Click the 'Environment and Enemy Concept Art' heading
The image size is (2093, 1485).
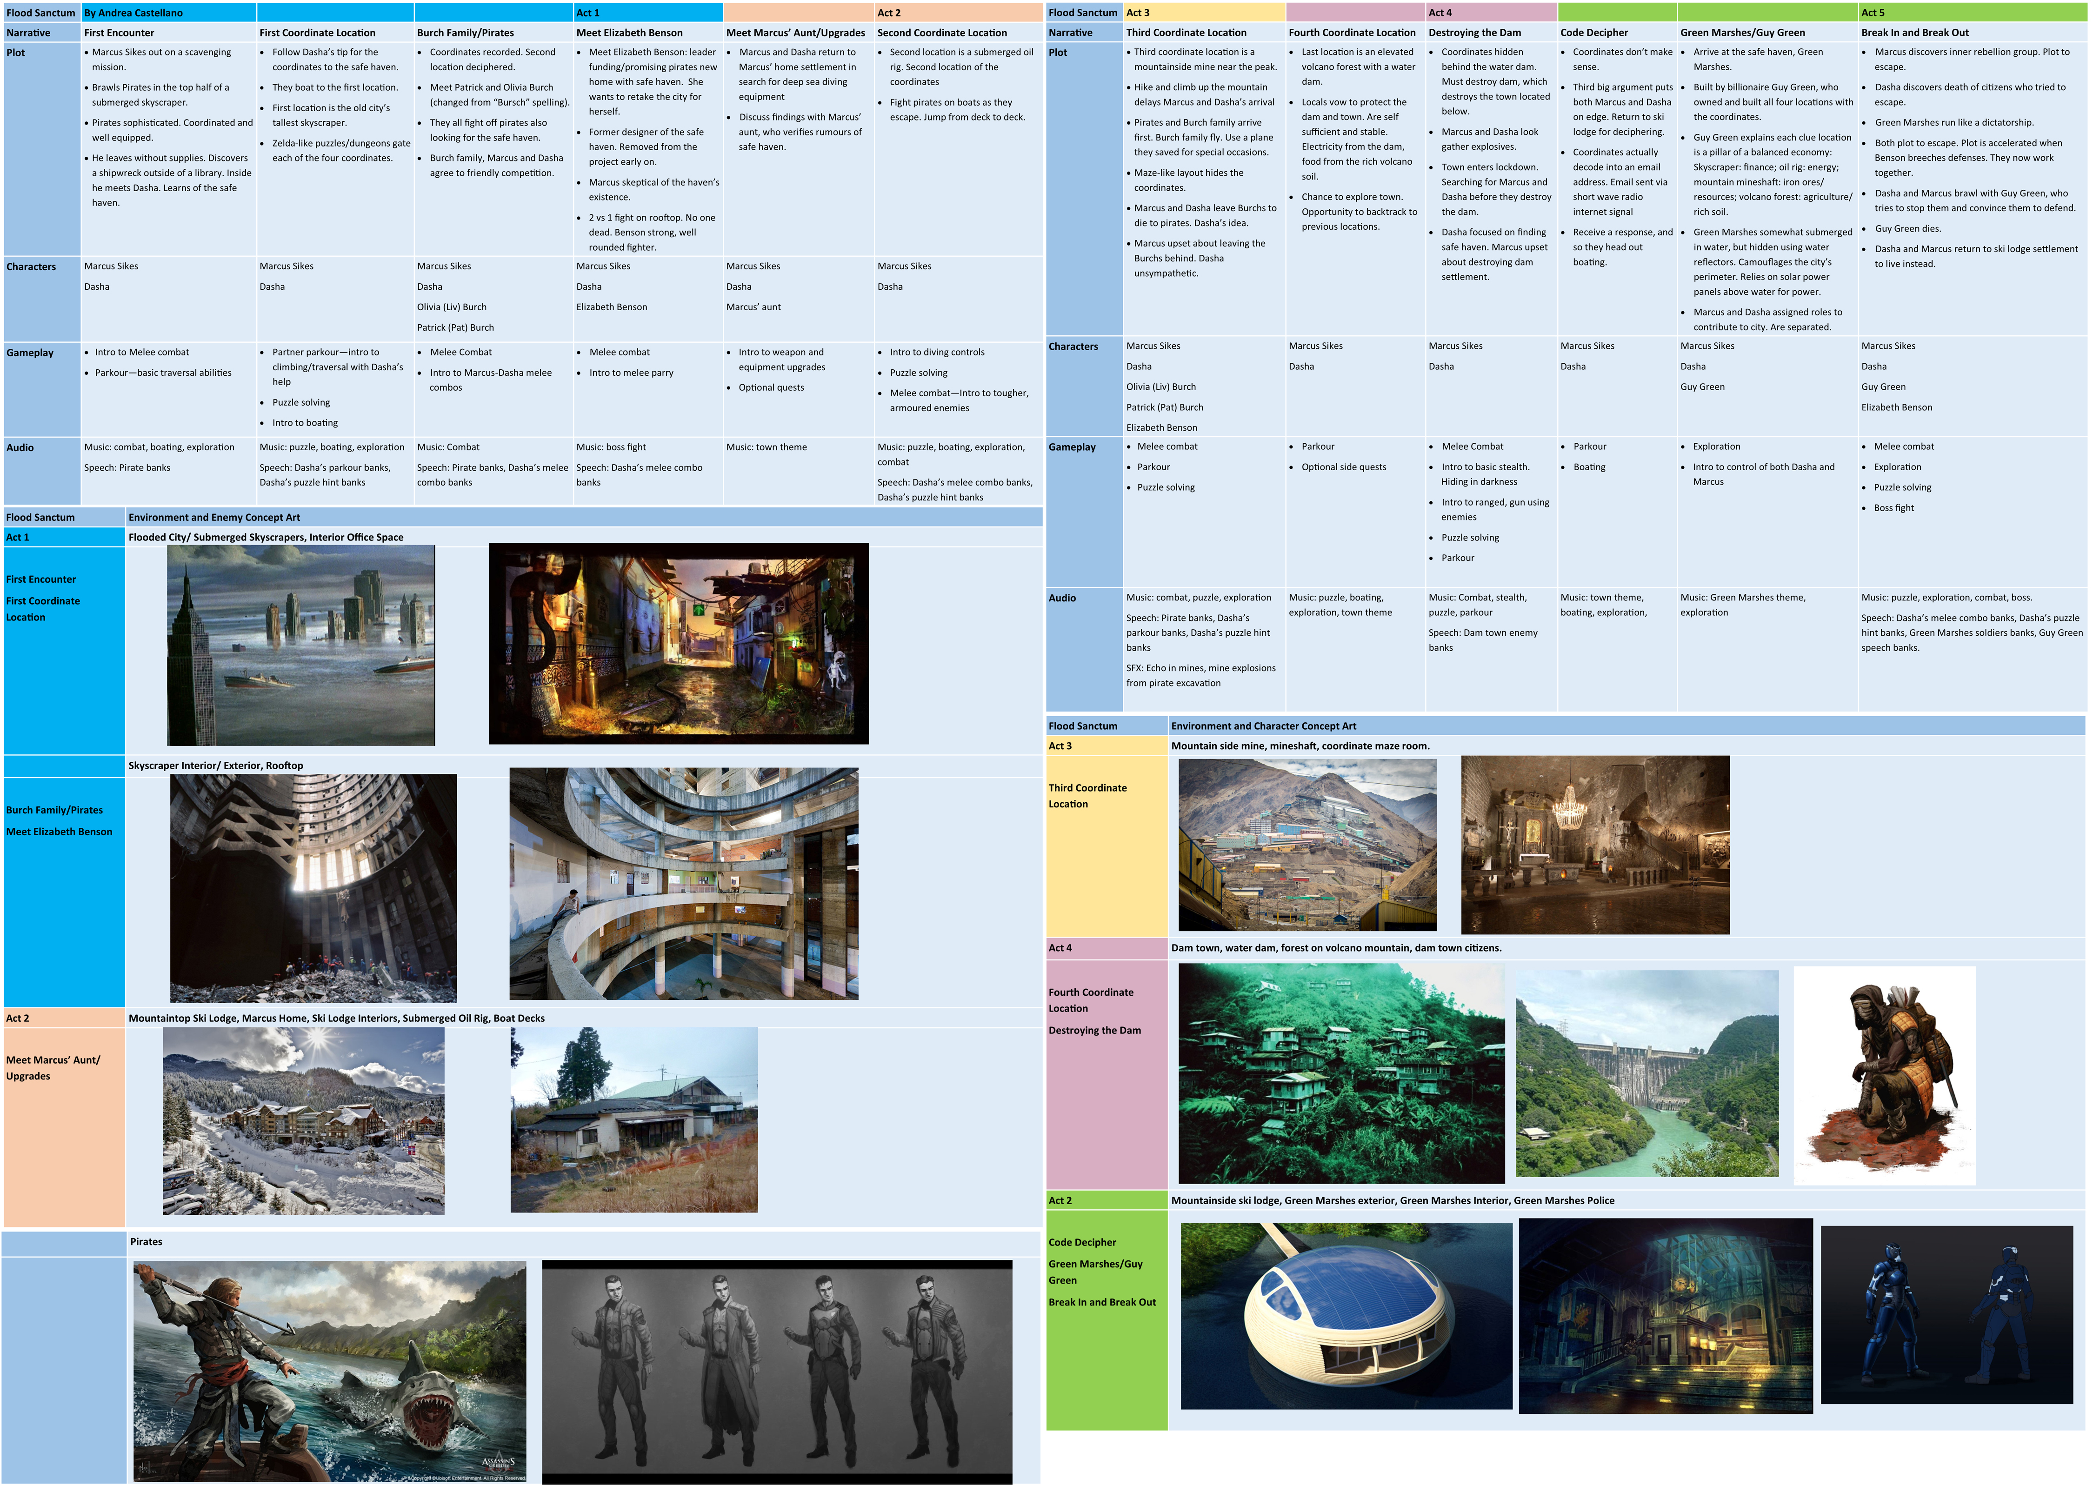214,518
